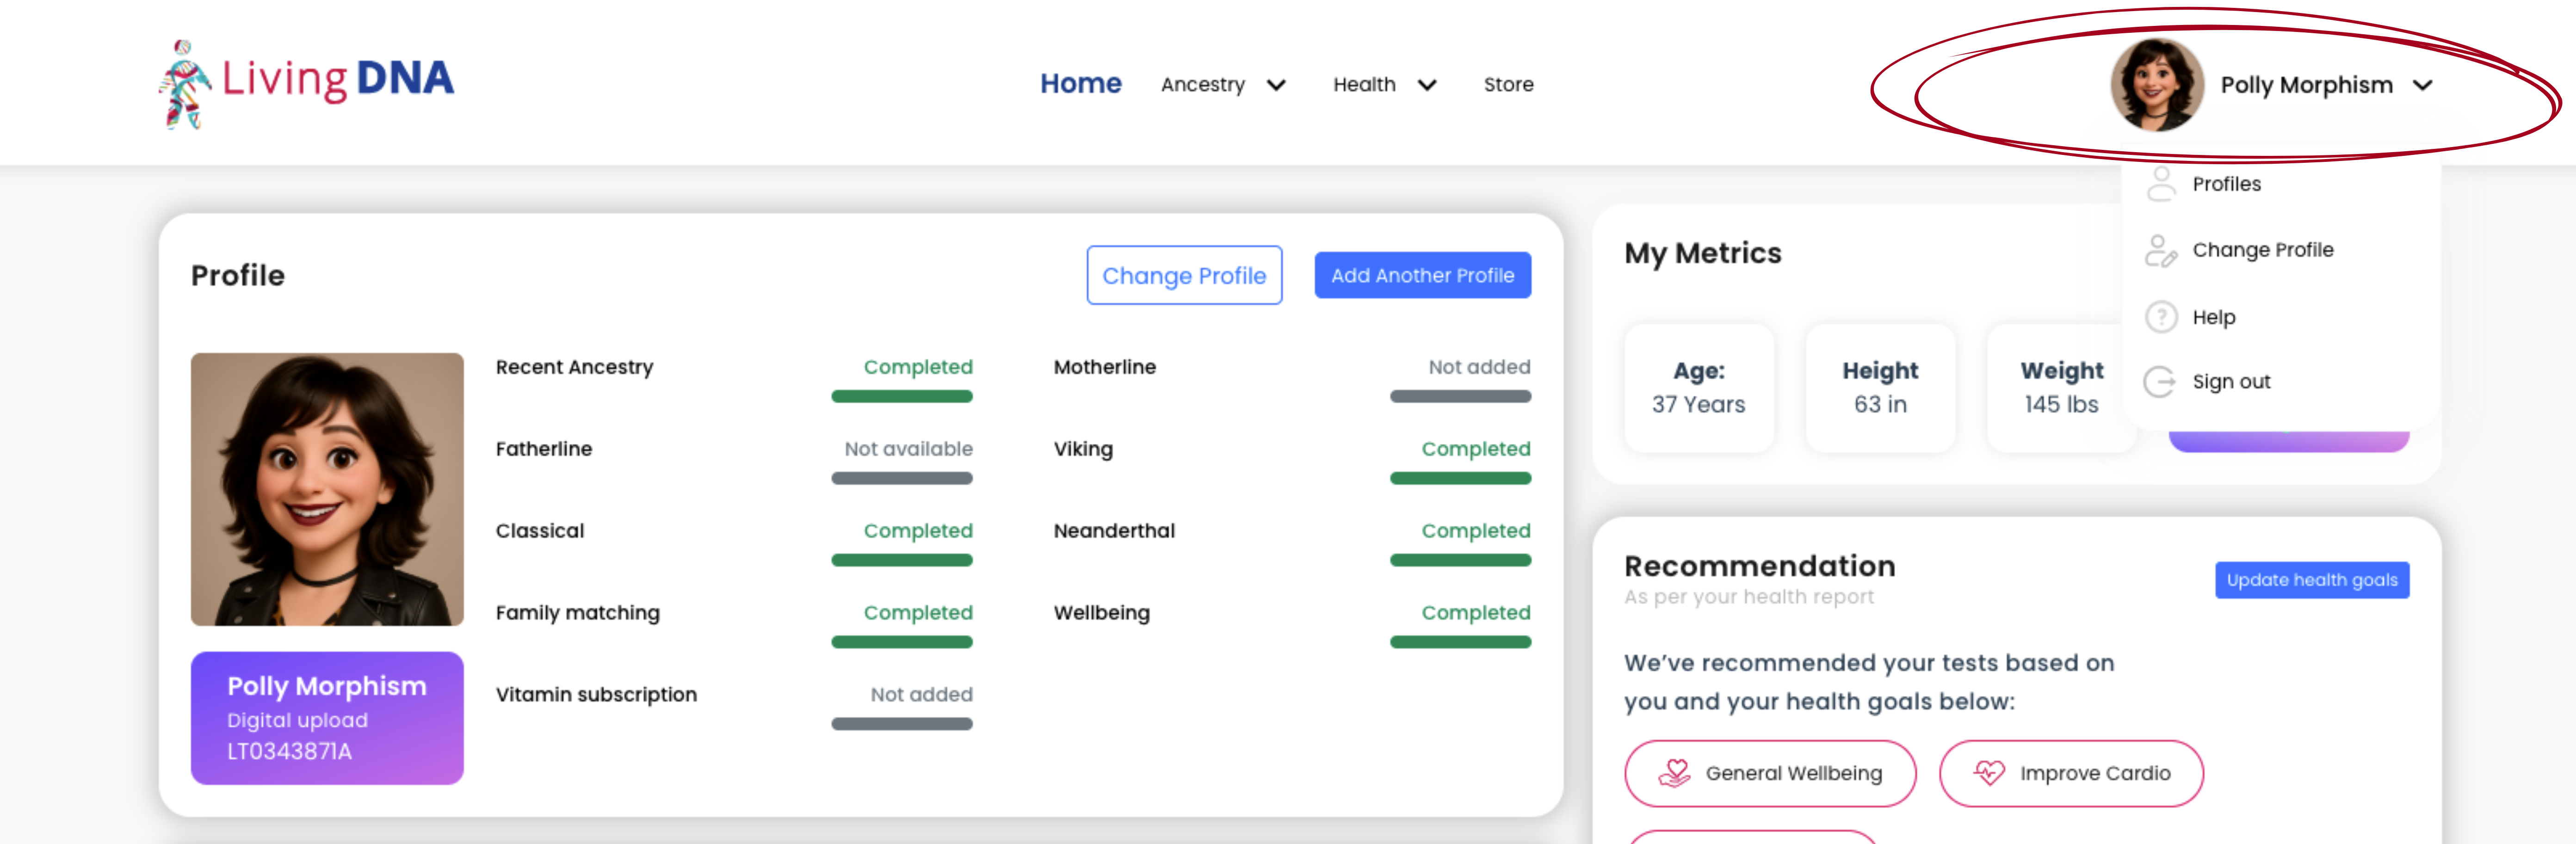Click the Improve Cardio heartbeat icon
Screen dimensions: 2576x844
[x=1989, y=773]
